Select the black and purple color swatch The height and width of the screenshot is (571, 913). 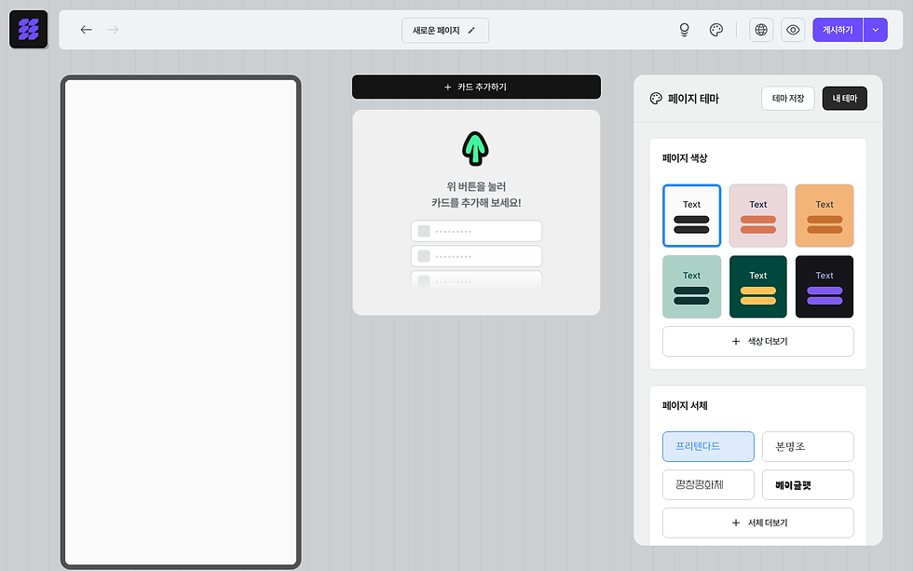pos(824,287)
